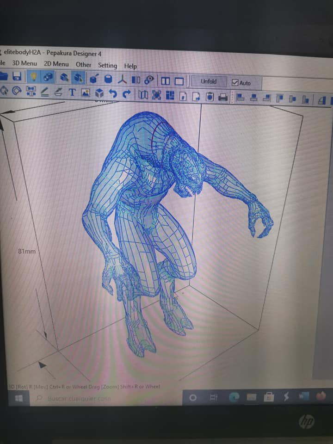Click the first align icon after the printer
This screenshot has height=444, width=333.
[x=240, y=98]
